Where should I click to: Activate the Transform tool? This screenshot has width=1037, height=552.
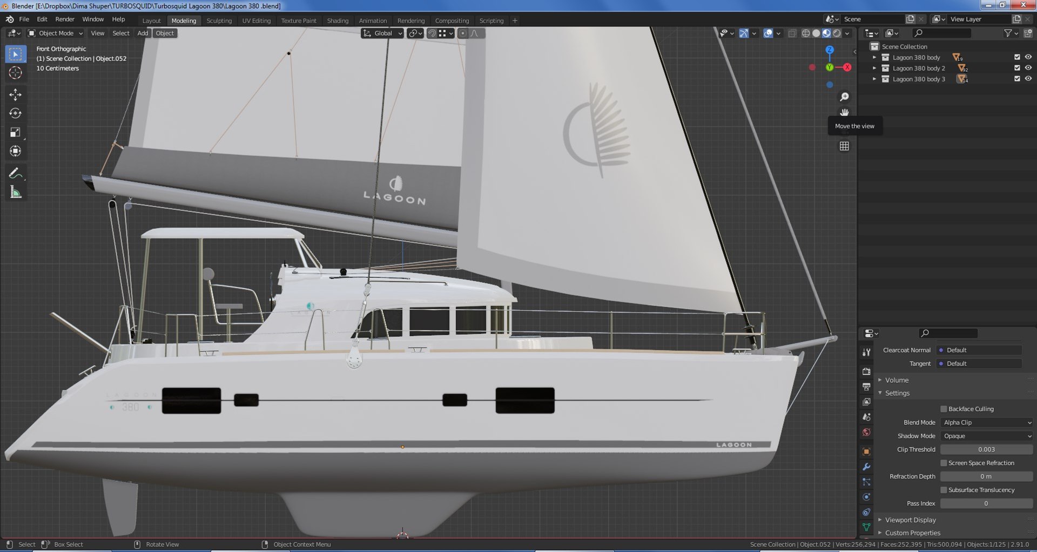point(15,151)
